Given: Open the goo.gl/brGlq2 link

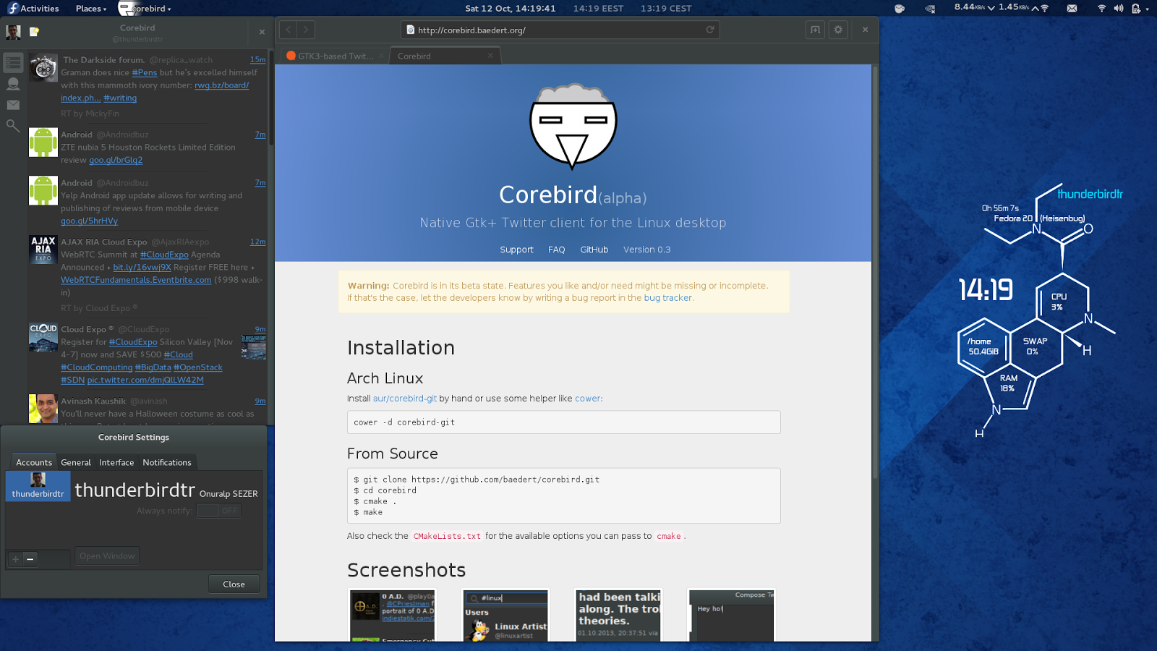Looking at the screenshot, I should [x=116, y=160].
